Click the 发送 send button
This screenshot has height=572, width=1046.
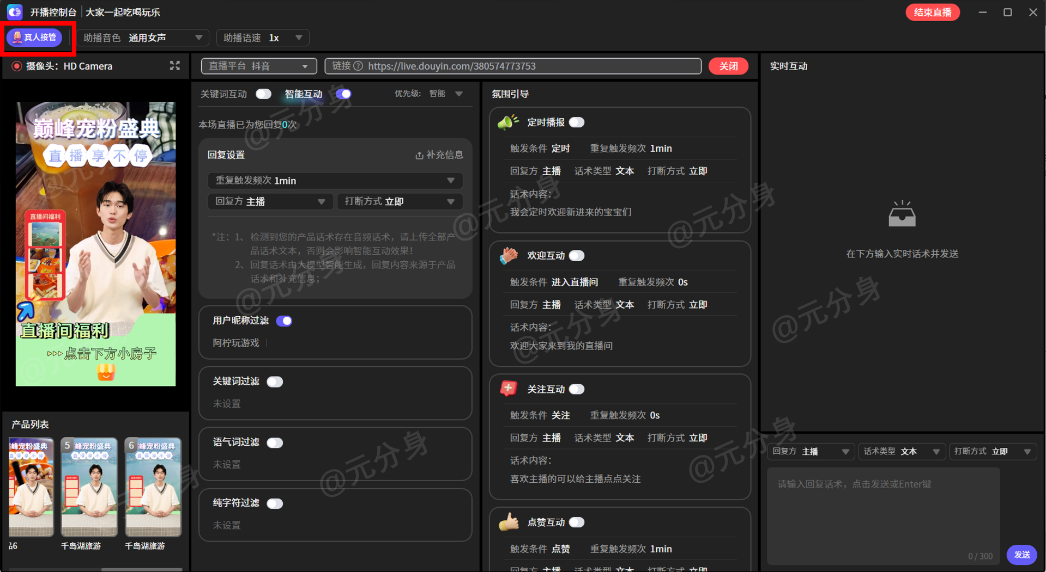(1021, 555)
